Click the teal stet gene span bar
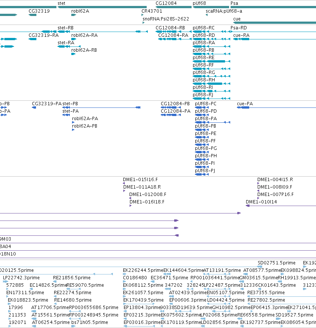The width and height of the screenshot is (316, 328). pyautogui.click(x=102, y=7)
